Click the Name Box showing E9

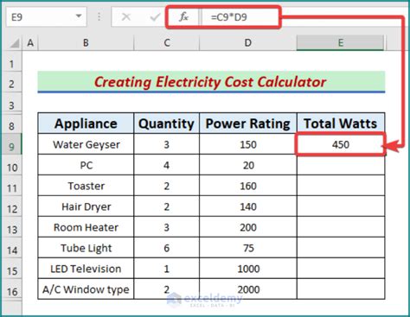[x=46, y=17]
